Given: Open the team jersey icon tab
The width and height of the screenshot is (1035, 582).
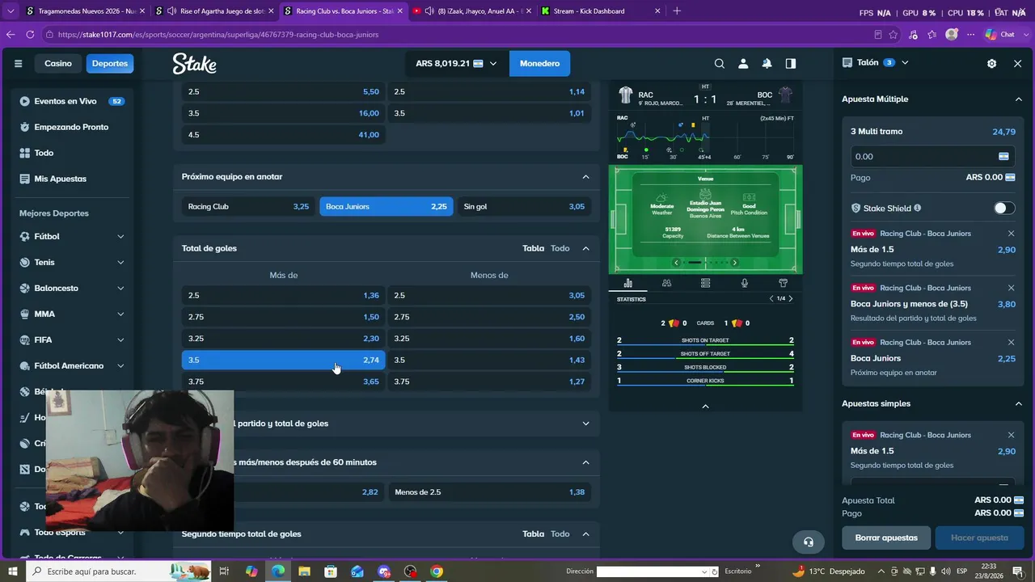Looking at the screenshot, I should [x=783, y=283].
